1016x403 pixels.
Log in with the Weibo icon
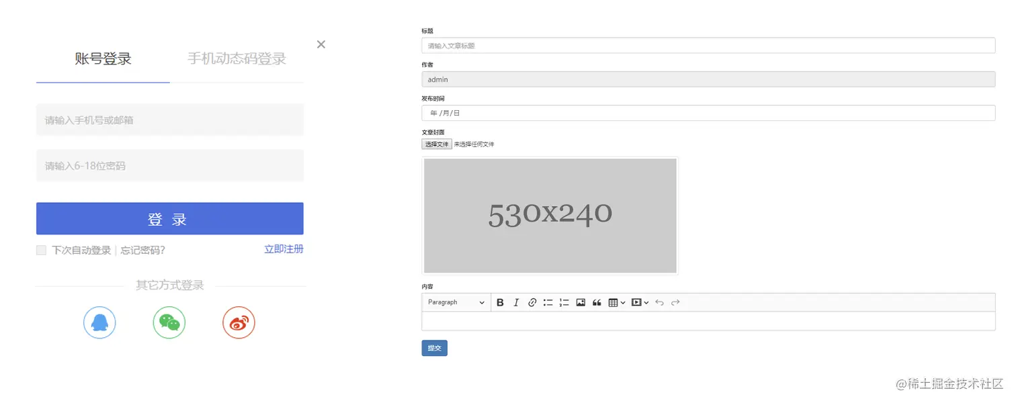tap(239, 323)
